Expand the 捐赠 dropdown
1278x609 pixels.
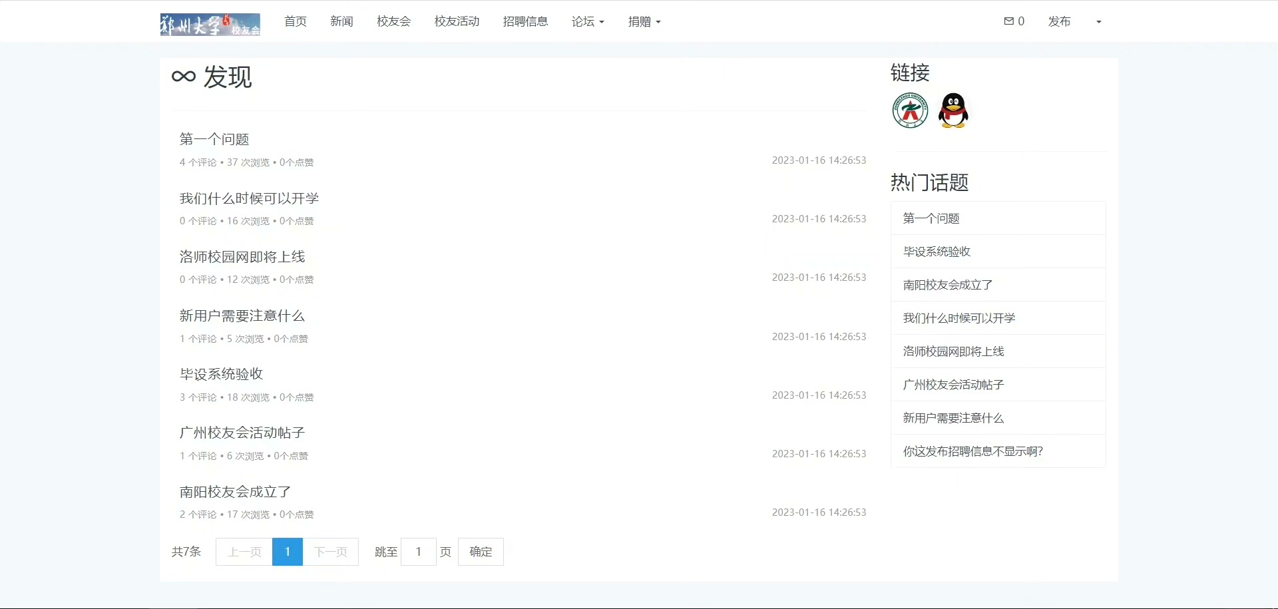(644, 21)
